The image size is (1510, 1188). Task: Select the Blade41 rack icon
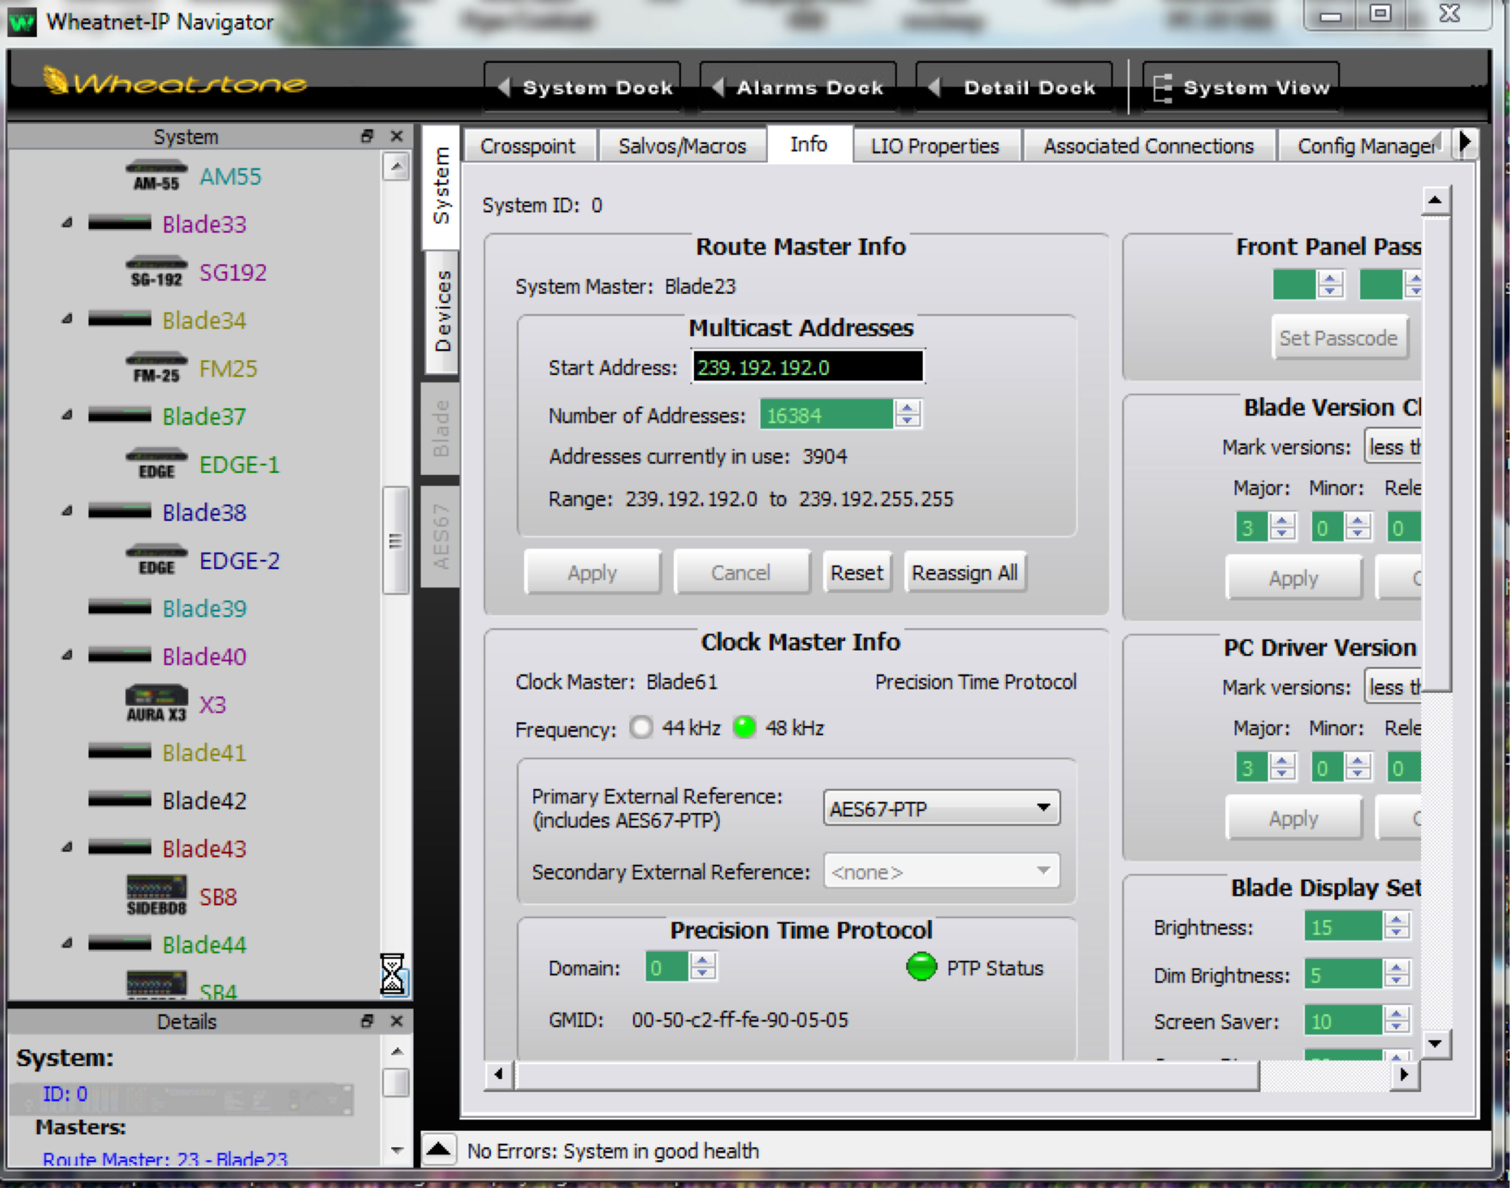click(120, 751)
